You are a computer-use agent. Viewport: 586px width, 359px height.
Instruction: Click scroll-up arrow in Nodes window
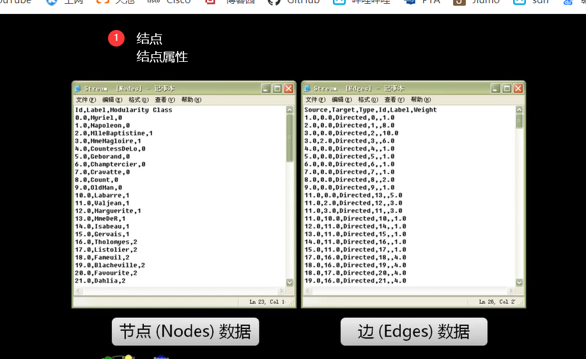click(289, 110)
